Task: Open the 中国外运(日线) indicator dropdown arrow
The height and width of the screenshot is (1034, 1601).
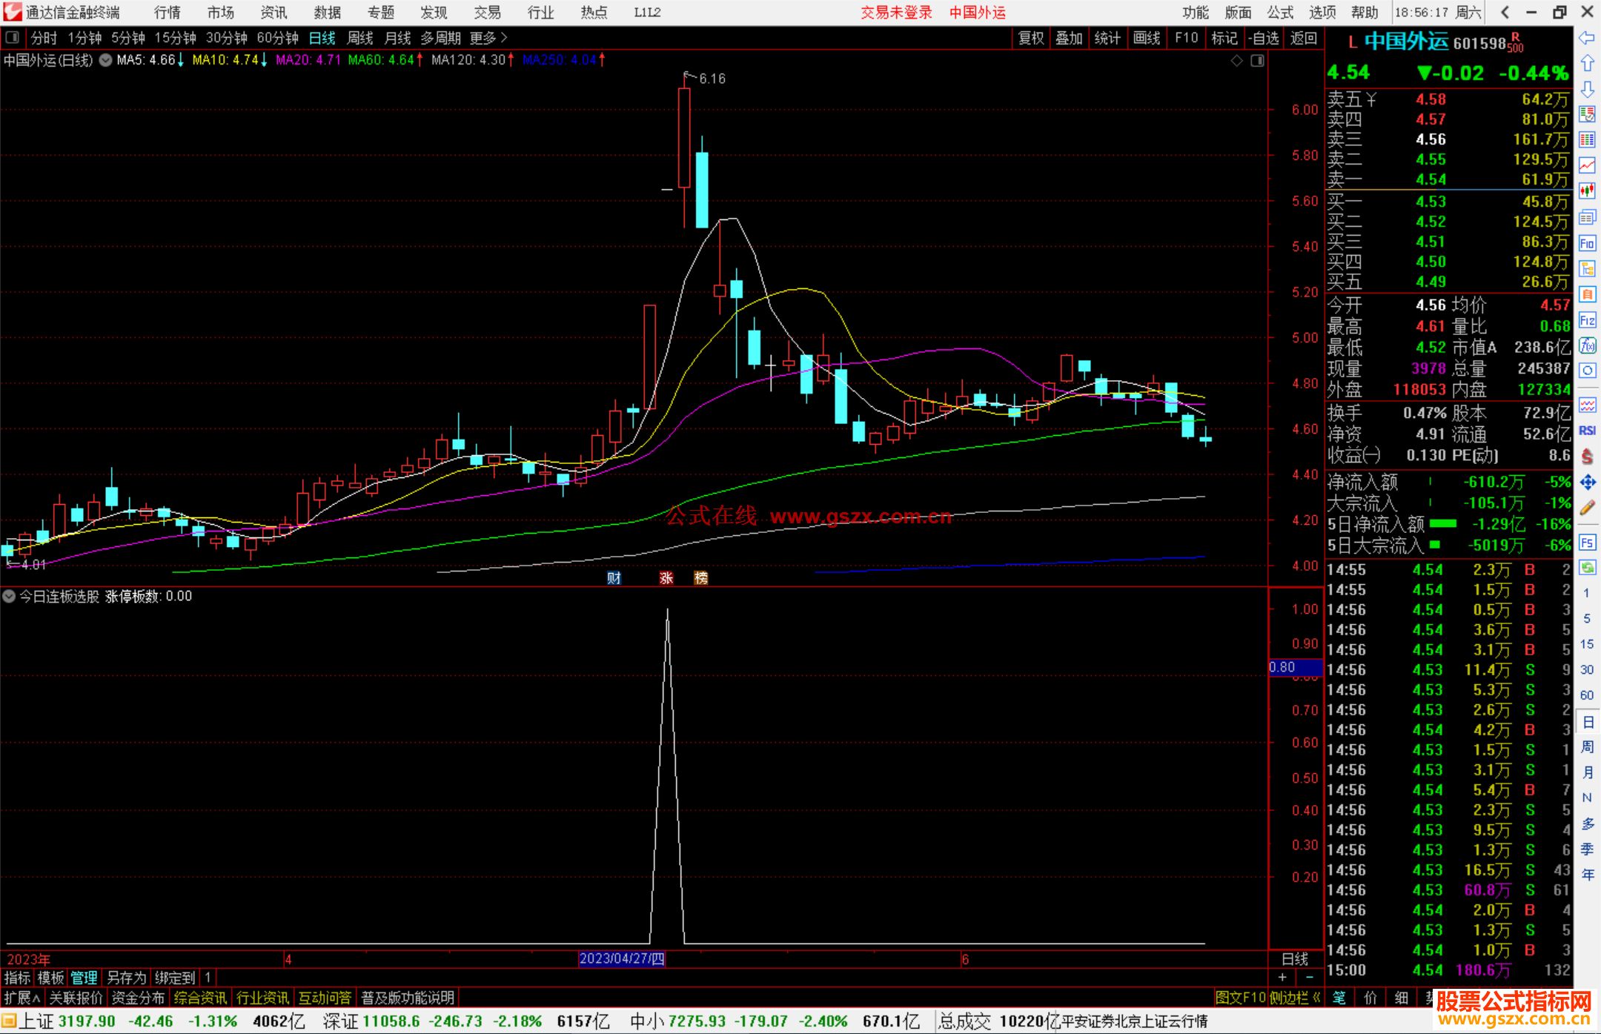Action: [x=106, y=60]
